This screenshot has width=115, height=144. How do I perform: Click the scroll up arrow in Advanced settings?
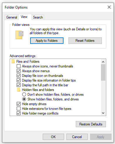(103, 62)
